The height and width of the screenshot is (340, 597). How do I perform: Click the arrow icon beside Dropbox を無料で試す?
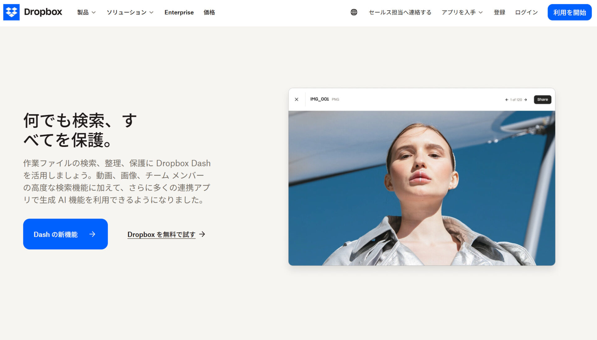pyautogui.click(x=202, y=234)
